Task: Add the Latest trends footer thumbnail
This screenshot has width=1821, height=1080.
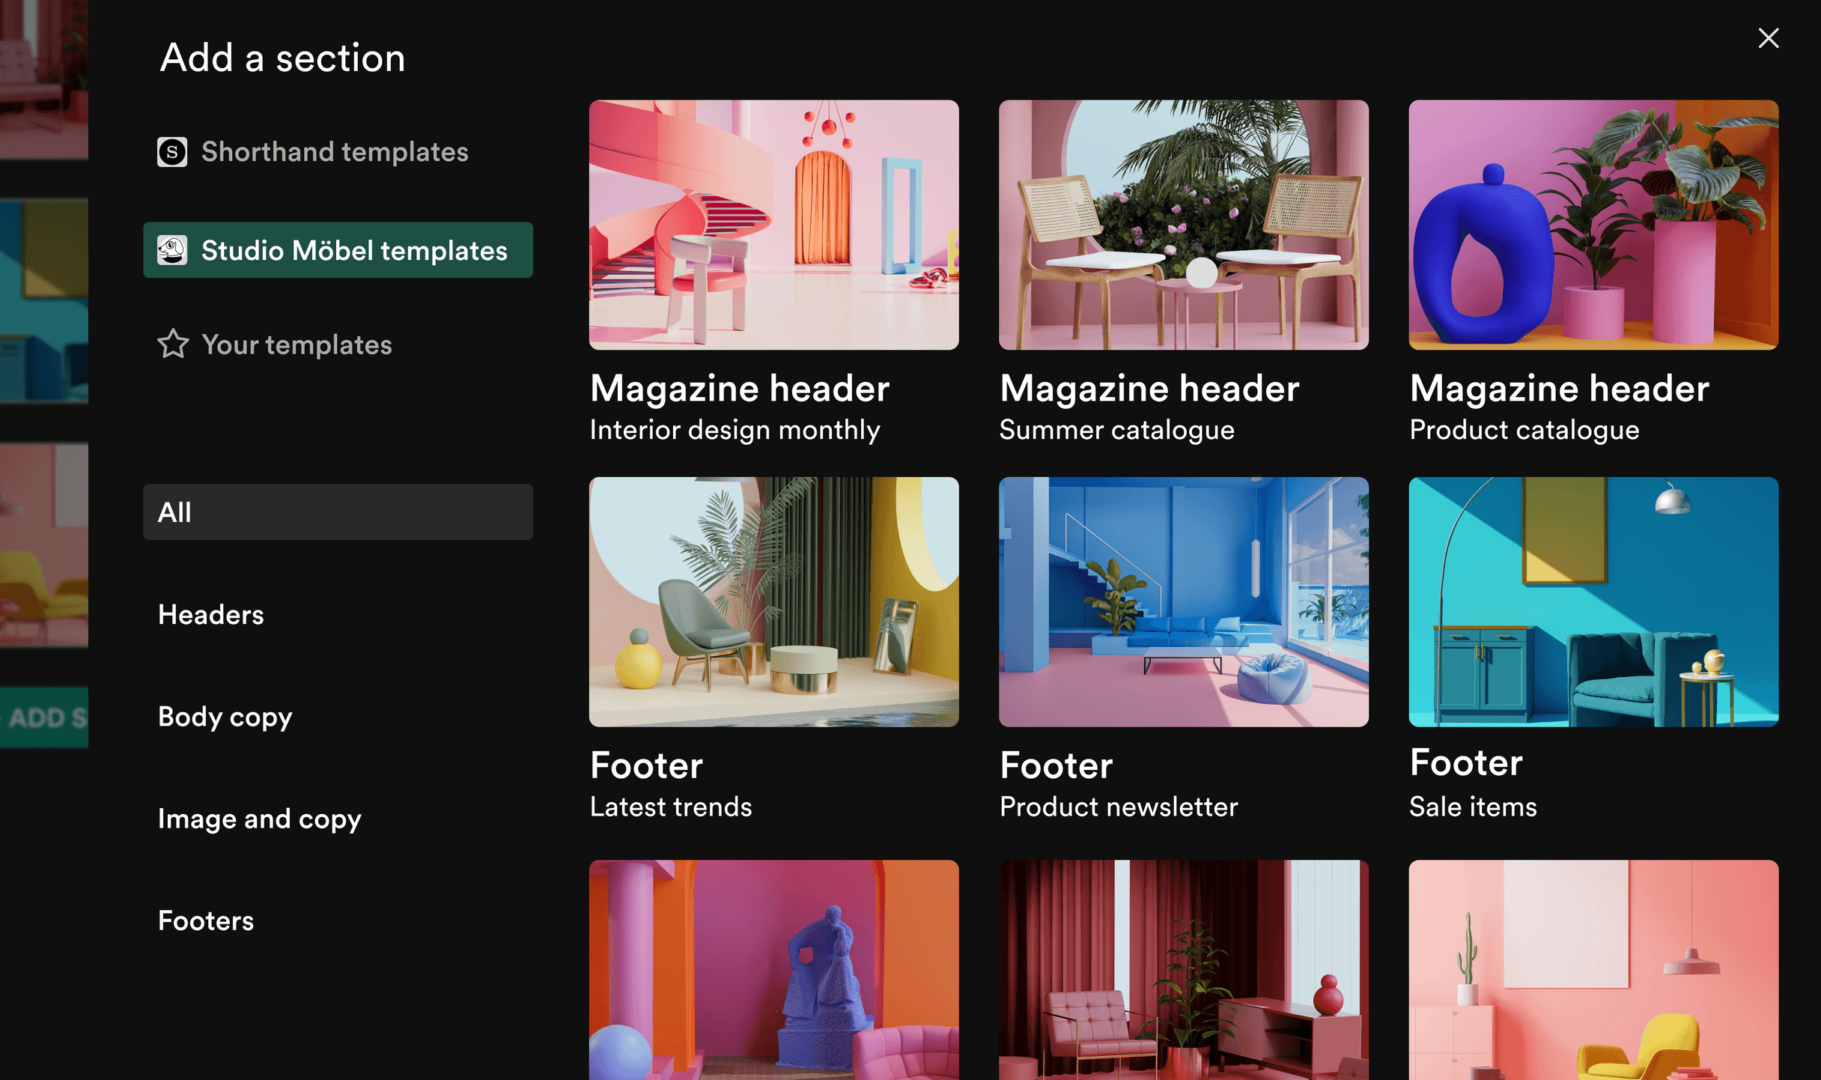Action: point(773,601)
